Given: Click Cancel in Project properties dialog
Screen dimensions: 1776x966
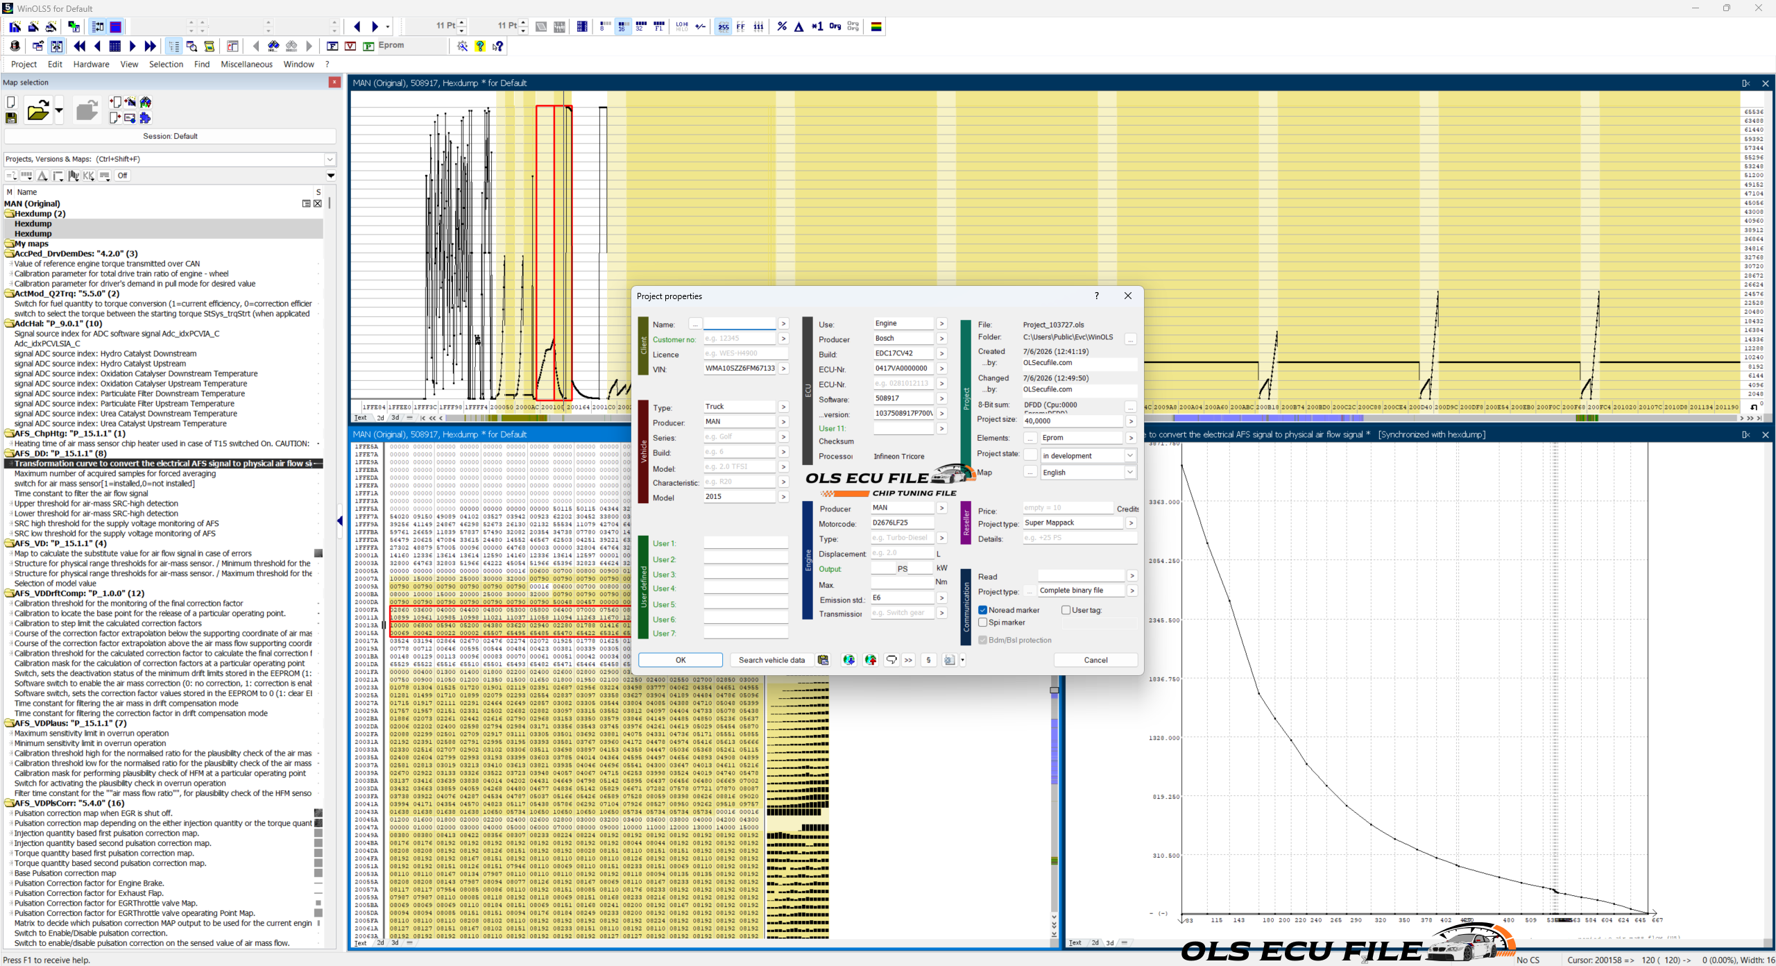Looking at the screenshot, I should pyautogui.click(x=1095, y=660).
